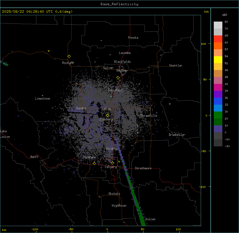This screenshot has width=239, height=233.
Task: Click the Calgary city label
Action: [111, 167]
